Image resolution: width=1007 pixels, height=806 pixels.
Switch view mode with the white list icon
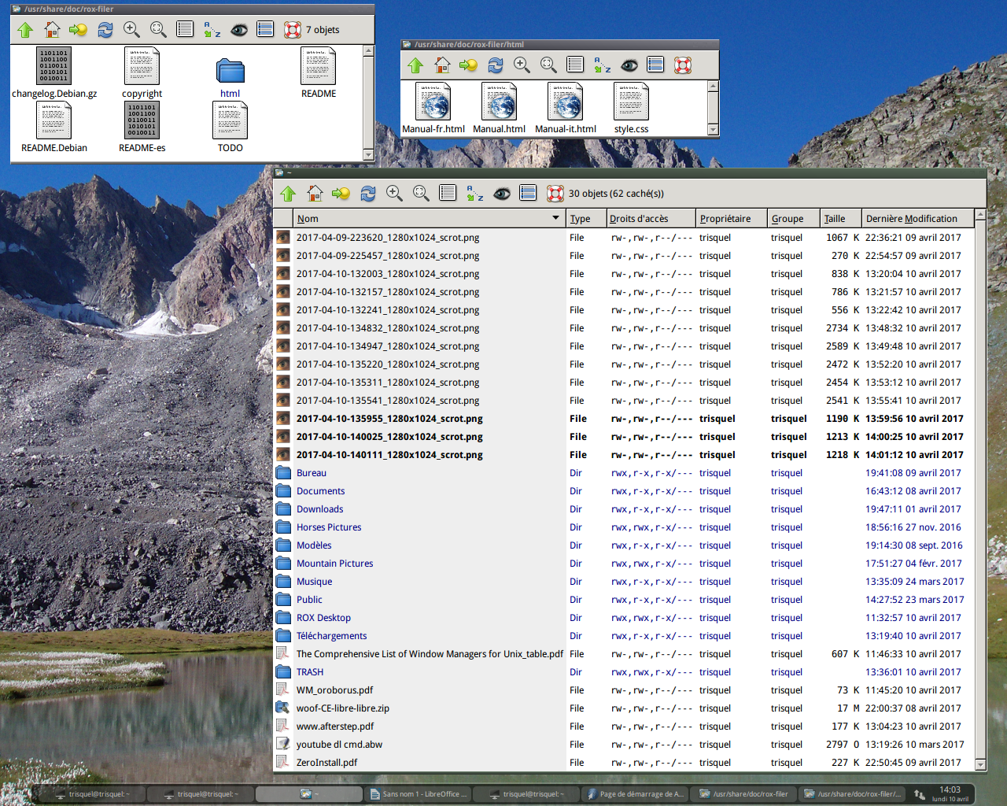(x=447, y=192)
